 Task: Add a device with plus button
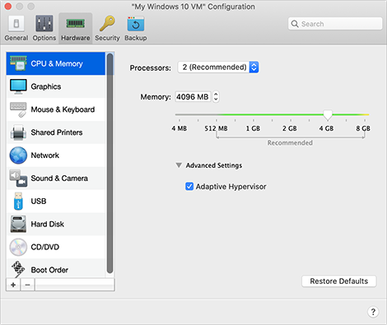tap(13, 285)
